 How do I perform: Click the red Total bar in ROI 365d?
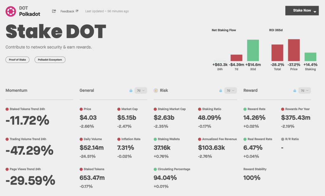pos(277,53)
